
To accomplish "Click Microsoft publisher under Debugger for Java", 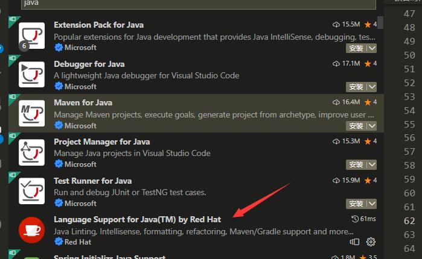I will (80, 87).
